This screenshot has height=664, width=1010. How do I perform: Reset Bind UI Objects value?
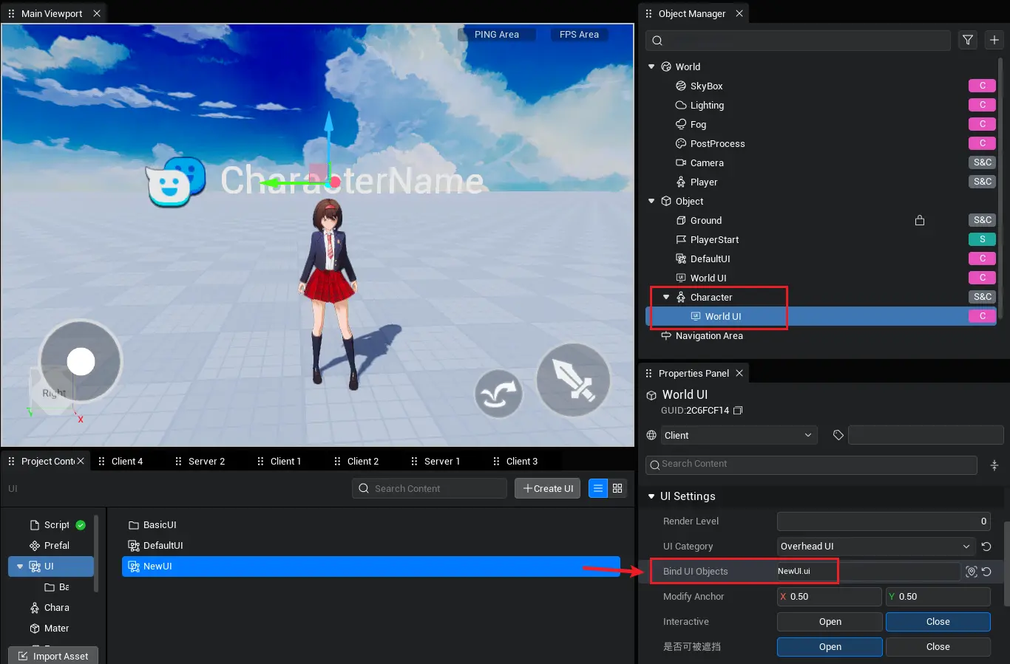tap(986, 572)
